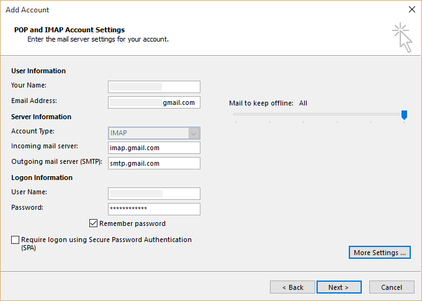Close the Add Account dialog
Screen dimensions: 422x301
coord(411,10)
